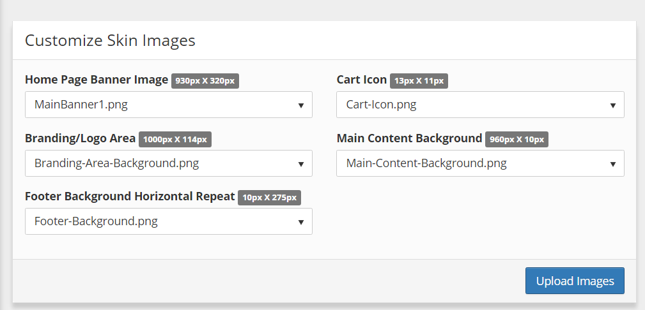The height and width of the screenshot is (310, 645).
Task: Click the Branding/Logo Area label
Action: [x=80, y=138]
